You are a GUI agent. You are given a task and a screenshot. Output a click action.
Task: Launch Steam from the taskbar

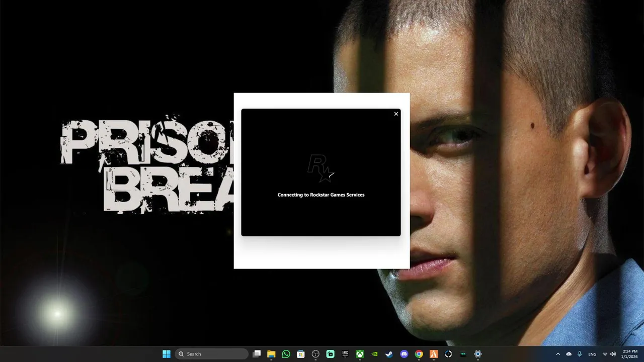tap(389, 354)
